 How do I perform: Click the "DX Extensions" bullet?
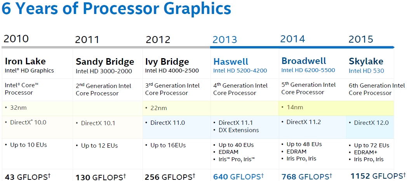(x=238, y=130)
